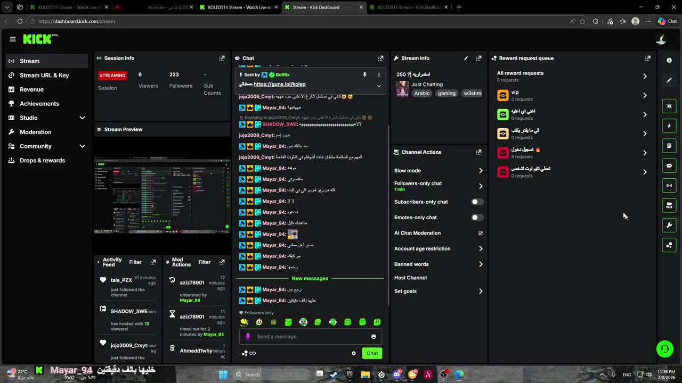Open AI Chat Moderation external link icon
Image resolution: width=682 pixels, height=383 pixels.
point(481,233)
